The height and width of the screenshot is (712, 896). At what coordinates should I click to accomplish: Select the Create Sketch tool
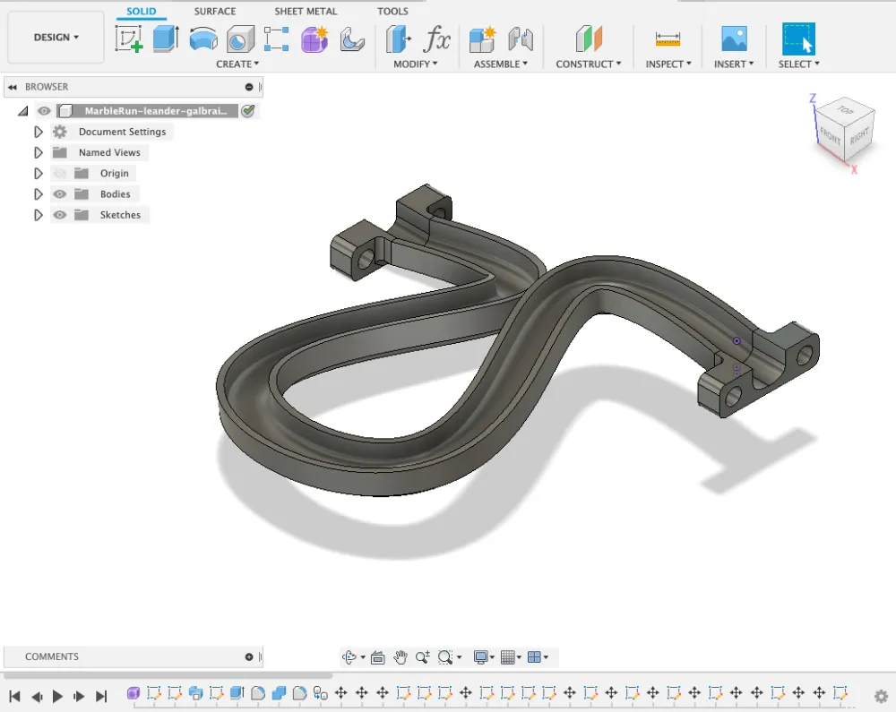[x=129, y=39]
